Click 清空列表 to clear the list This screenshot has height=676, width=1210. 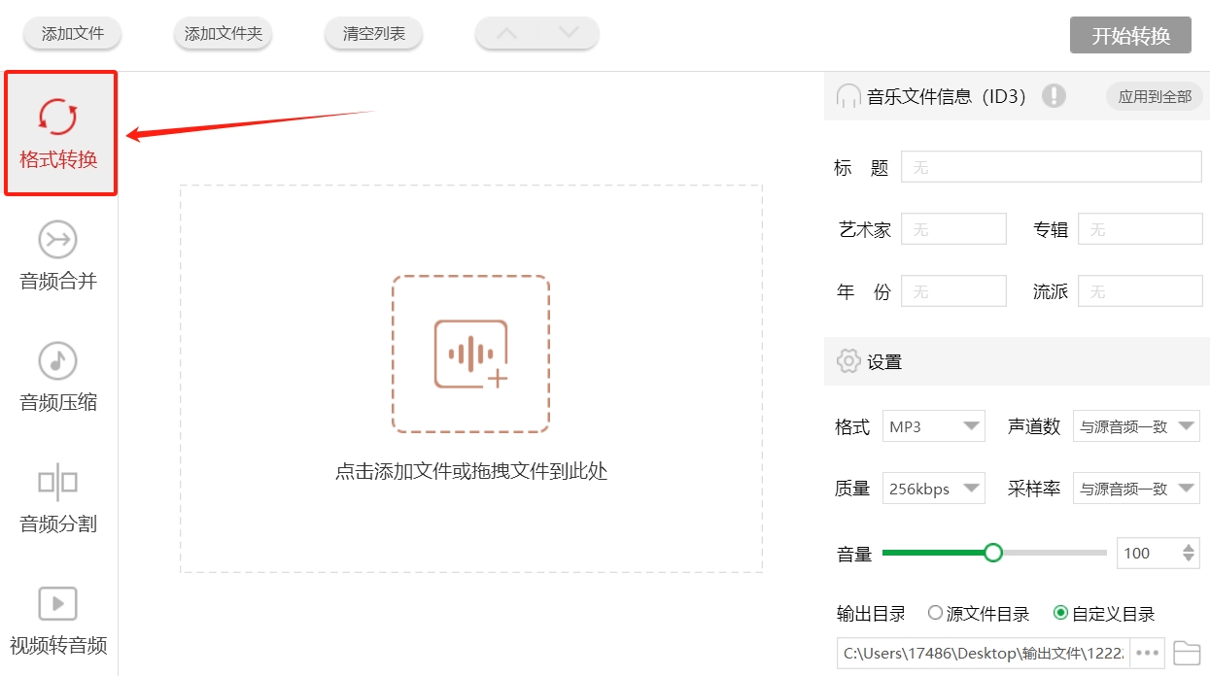click(x=373, y=33)
